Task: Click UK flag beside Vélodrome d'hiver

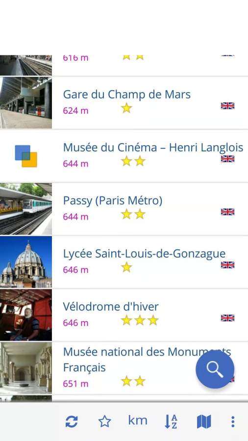Action: [x=227, y=318]
